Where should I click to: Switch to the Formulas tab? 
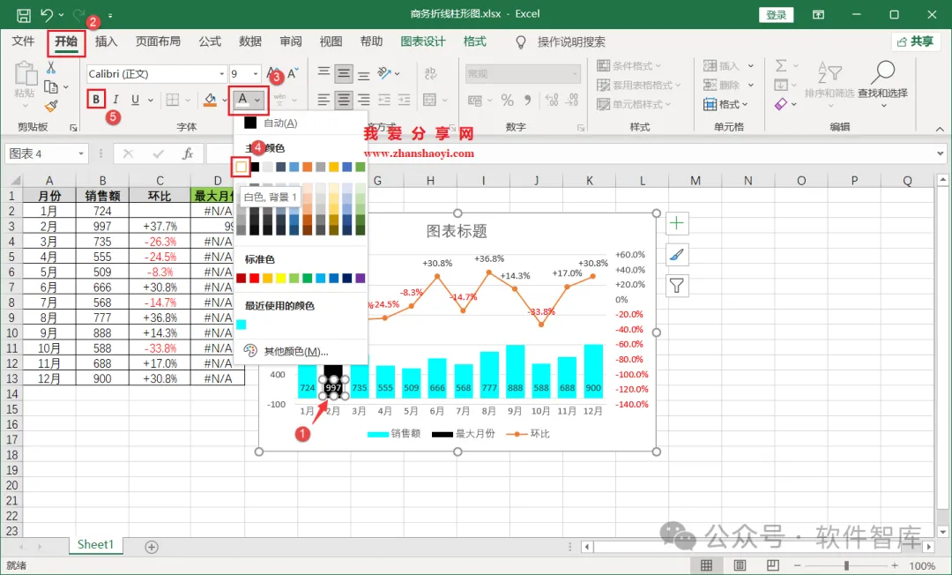point(210,41)
